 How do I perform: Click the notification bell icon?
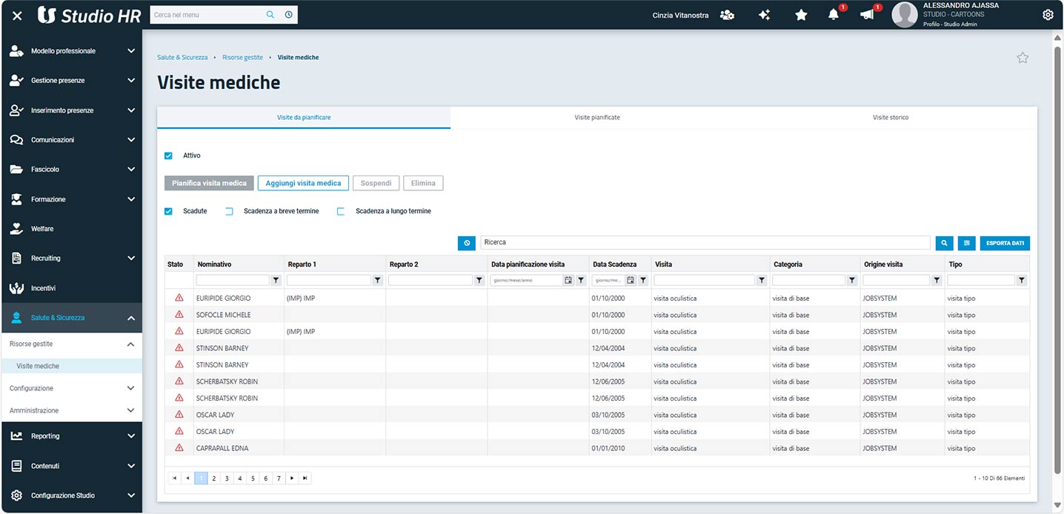(834, 15)
